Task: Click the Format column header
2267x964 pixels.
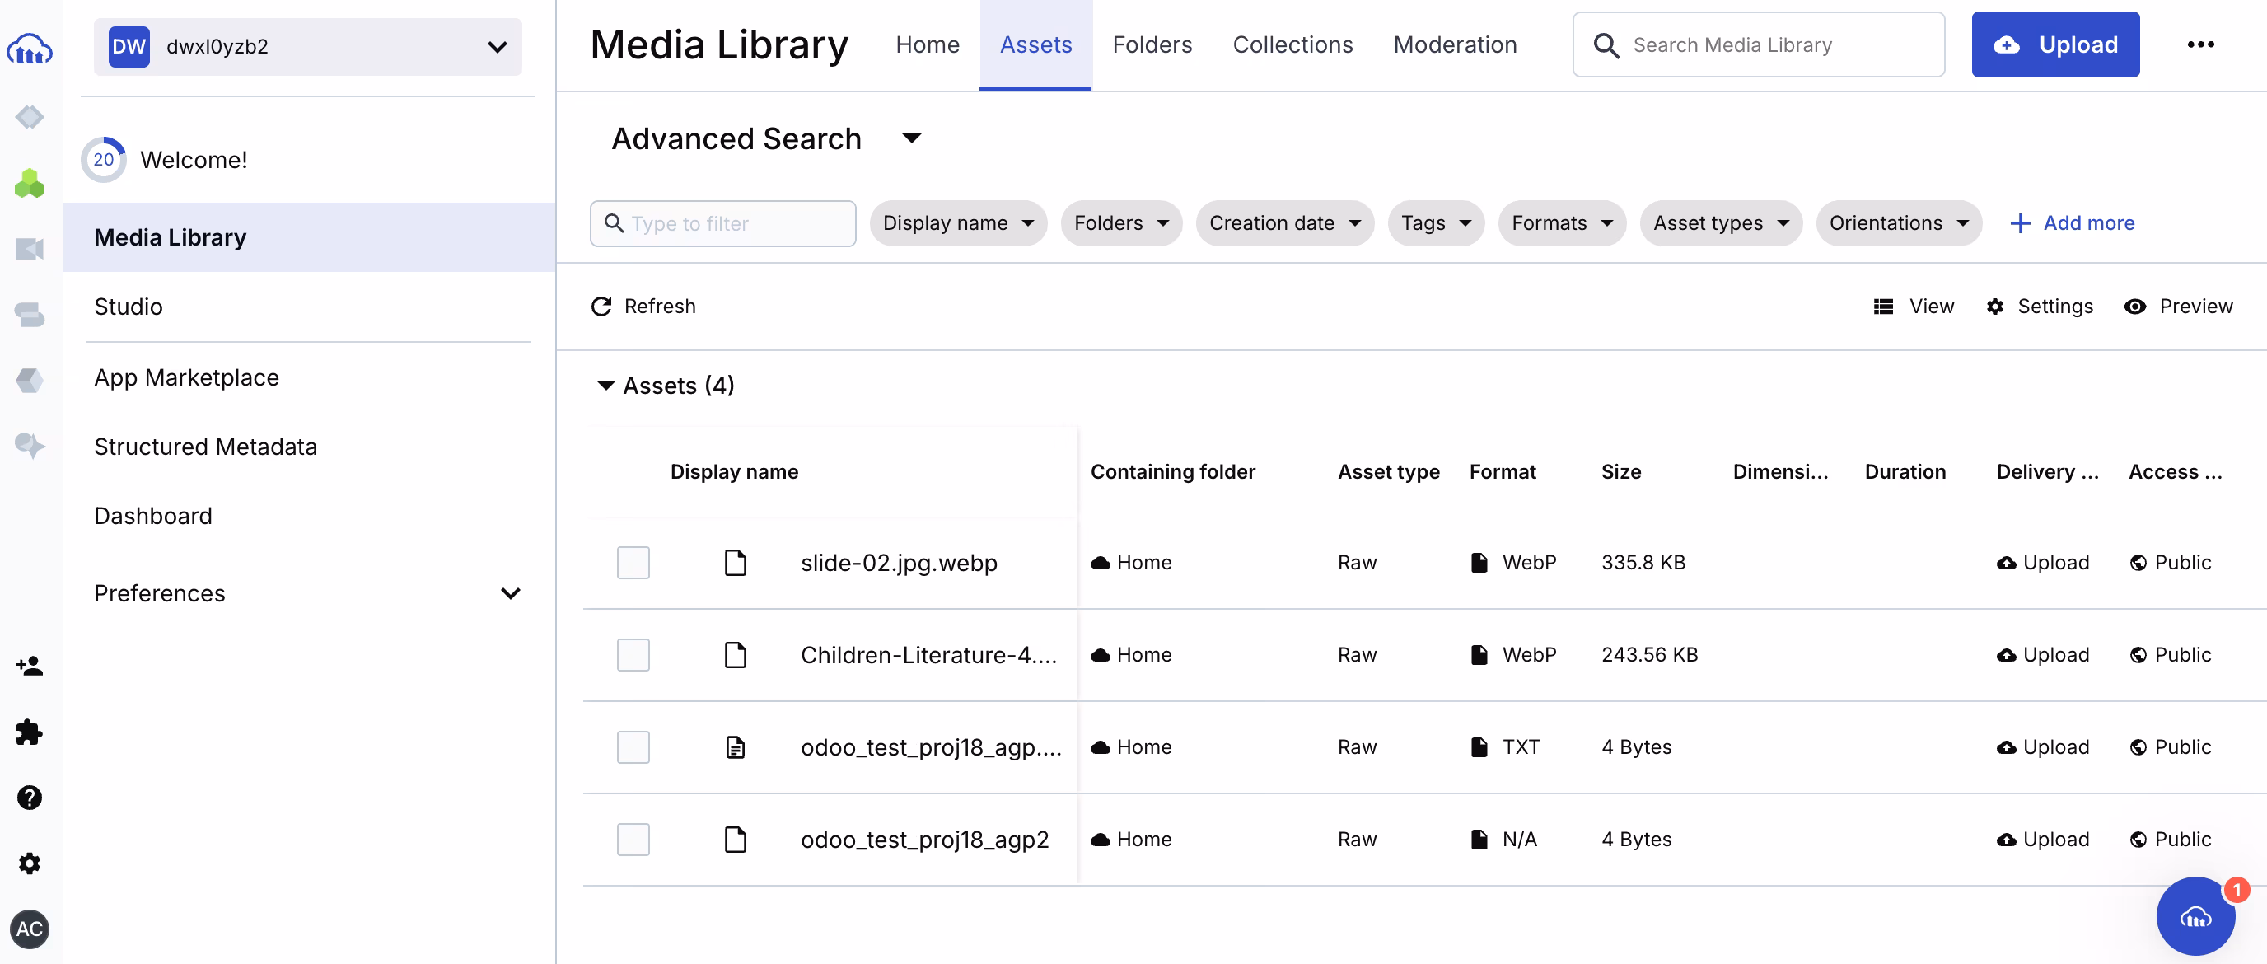Action: (1503, 472)
